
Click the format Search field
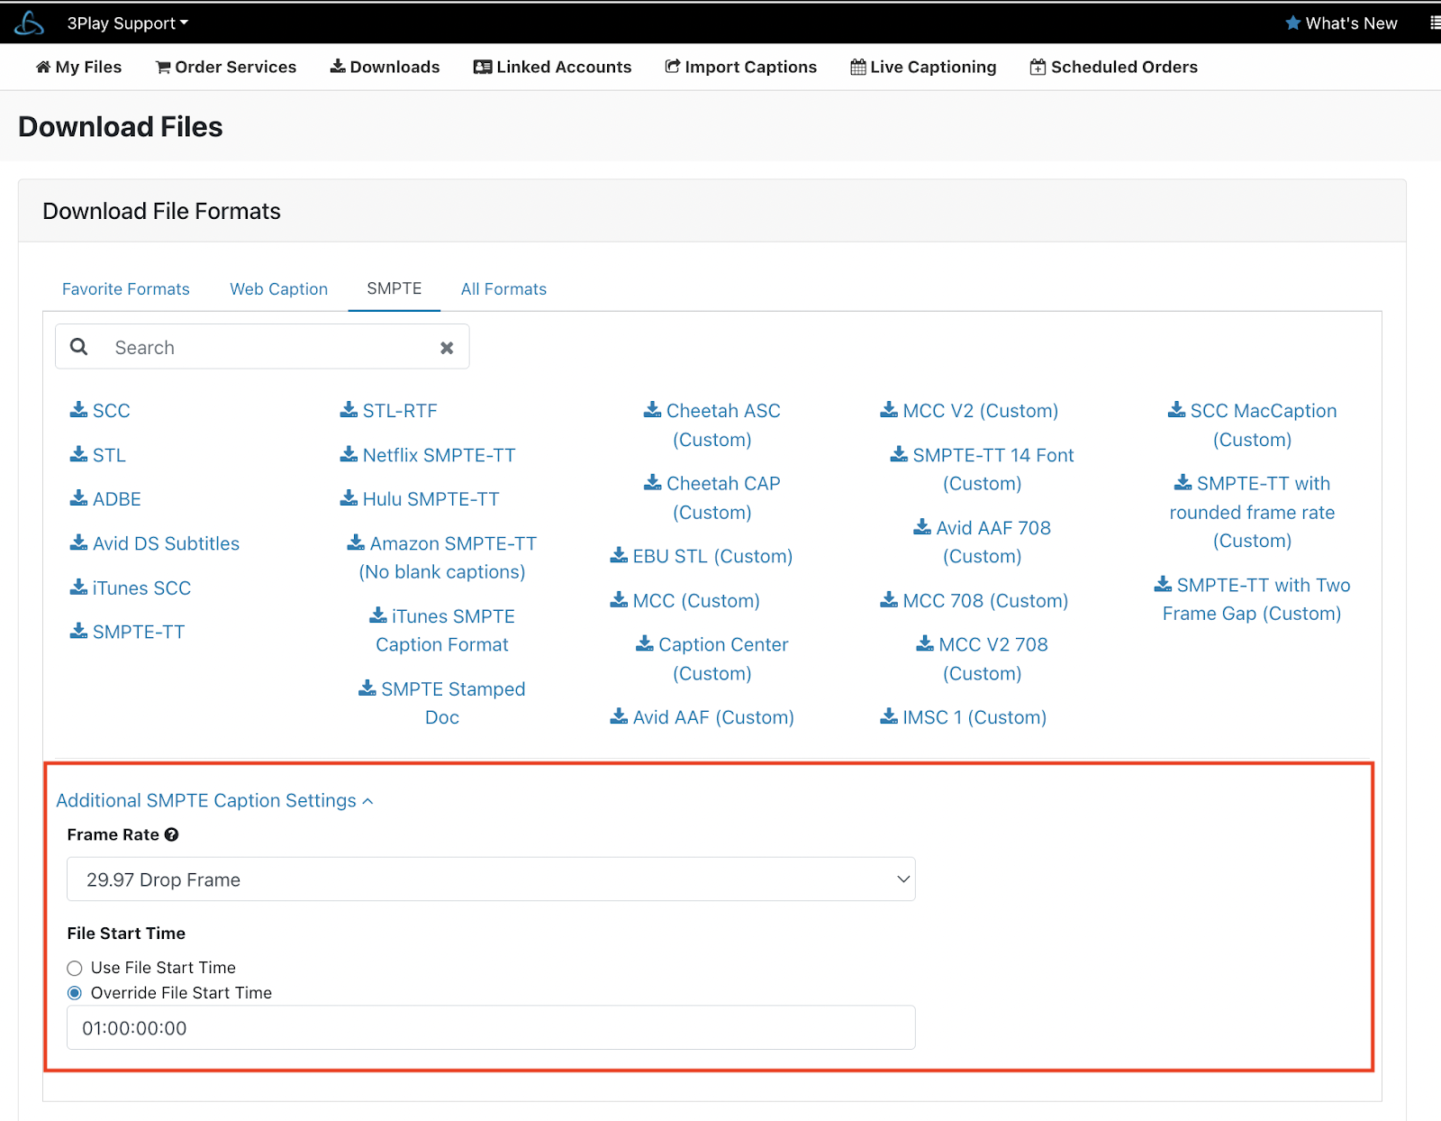262,347
